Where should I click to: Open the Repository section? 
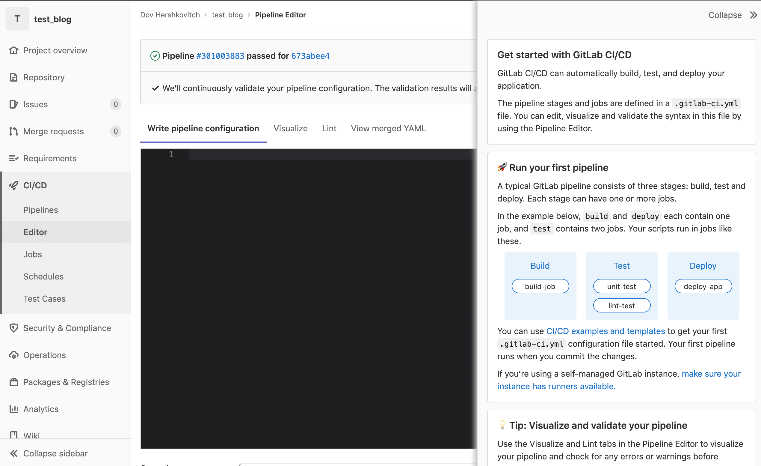(44, 77)
